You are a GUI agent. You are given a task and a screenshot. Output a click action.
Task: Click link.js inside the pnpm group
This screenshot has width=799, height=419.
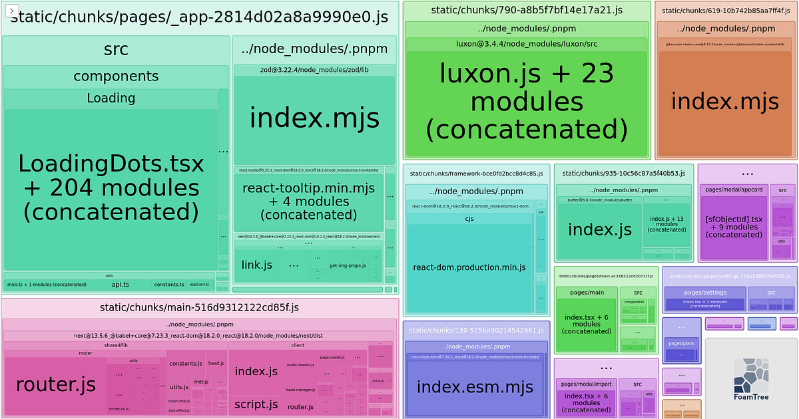coord(257,264)
